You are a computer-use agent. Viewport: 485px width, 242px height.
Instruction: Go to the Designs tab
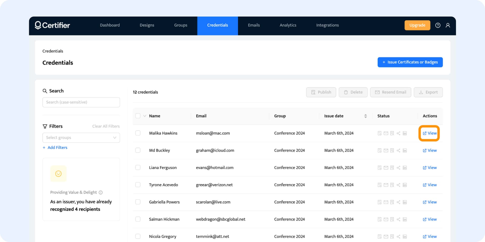click(147, 25)
